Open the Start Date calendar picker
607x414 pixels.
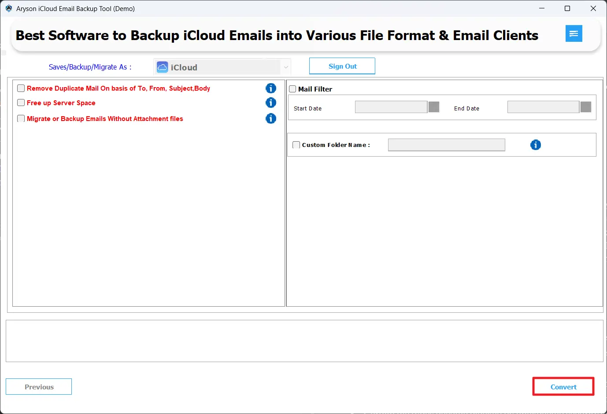click(x=434, y=107)
